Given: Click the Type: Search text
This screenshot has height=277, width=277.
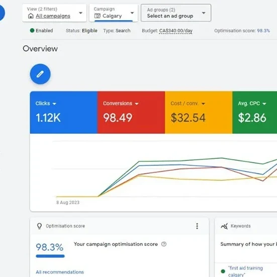Looking at the screenshot, I should pyautogui.click(x=117, y=31).
